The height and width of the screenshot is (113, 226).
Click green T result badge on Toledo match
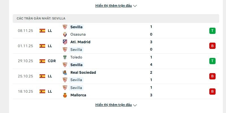pyautogui.click(x=212, y=61)
